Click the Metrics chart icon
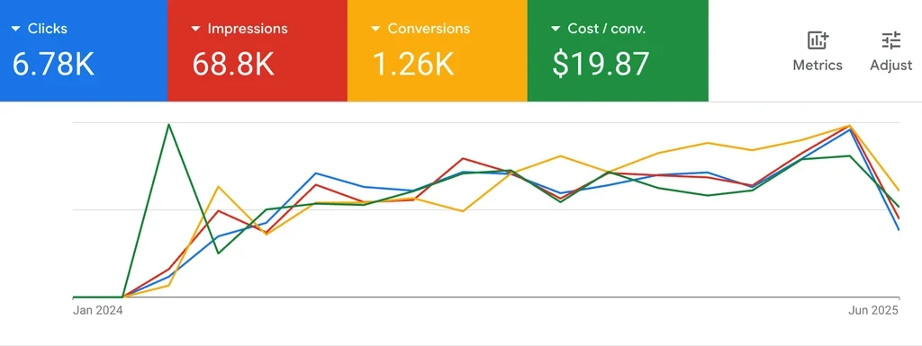 coord(818,40)
